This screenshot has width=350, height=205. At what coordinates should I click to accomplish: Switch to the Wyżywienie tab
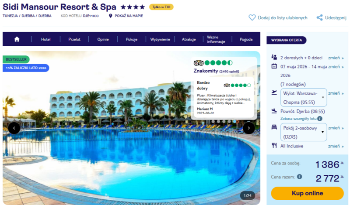(x=160, y=39)
